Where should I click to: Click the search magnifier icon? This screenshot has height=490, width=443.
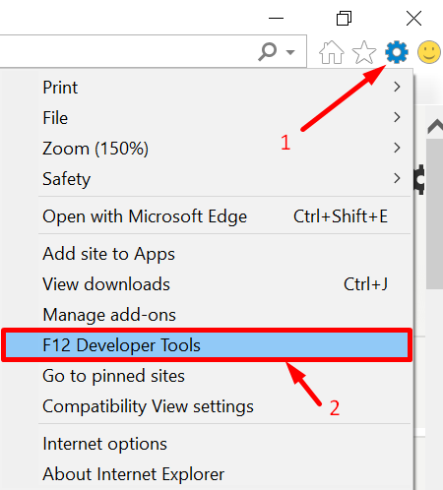coord(268,52)
